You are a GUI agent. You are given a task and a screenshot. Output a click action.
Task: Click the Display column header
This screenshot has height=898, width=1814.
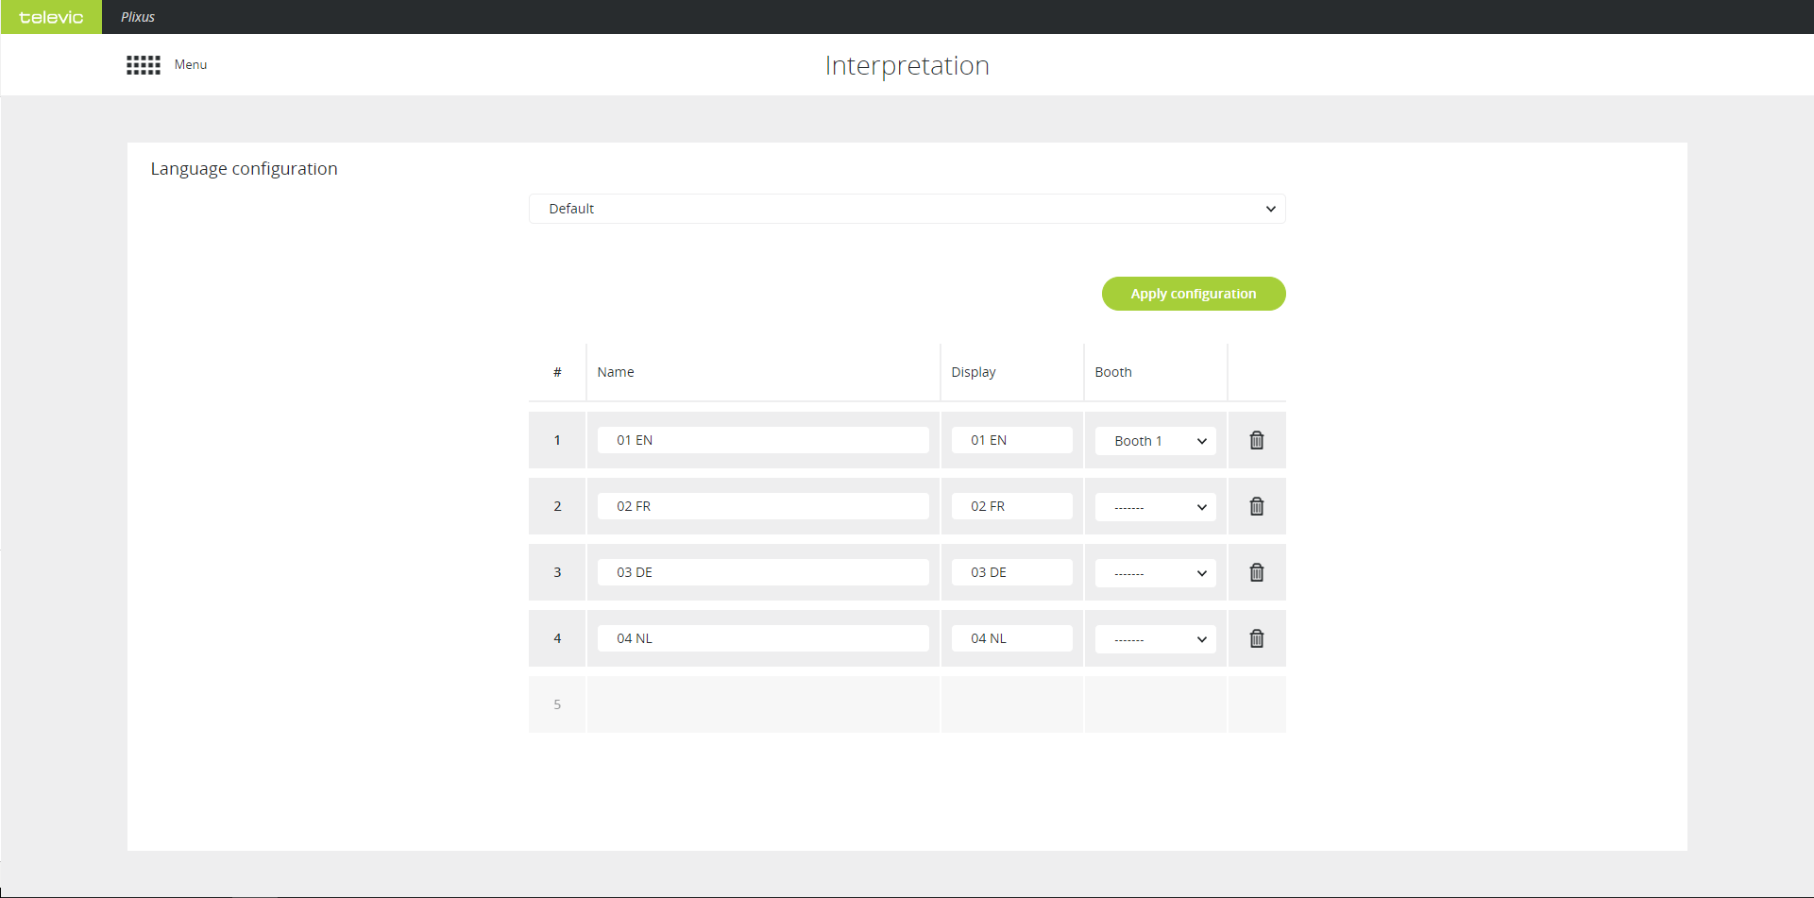click(x=974, y=372)
